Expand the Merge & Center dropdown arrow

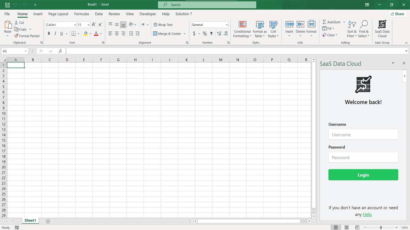(185, 34)
